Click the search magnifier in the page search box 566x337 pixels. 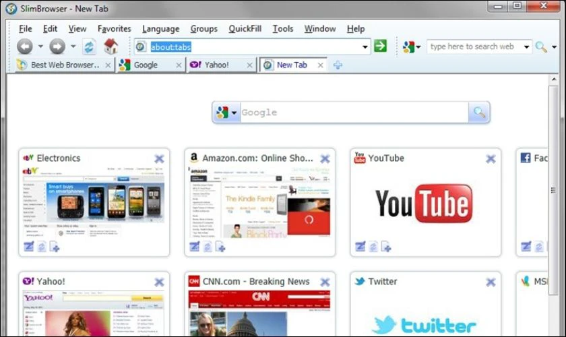pos(479,113)
